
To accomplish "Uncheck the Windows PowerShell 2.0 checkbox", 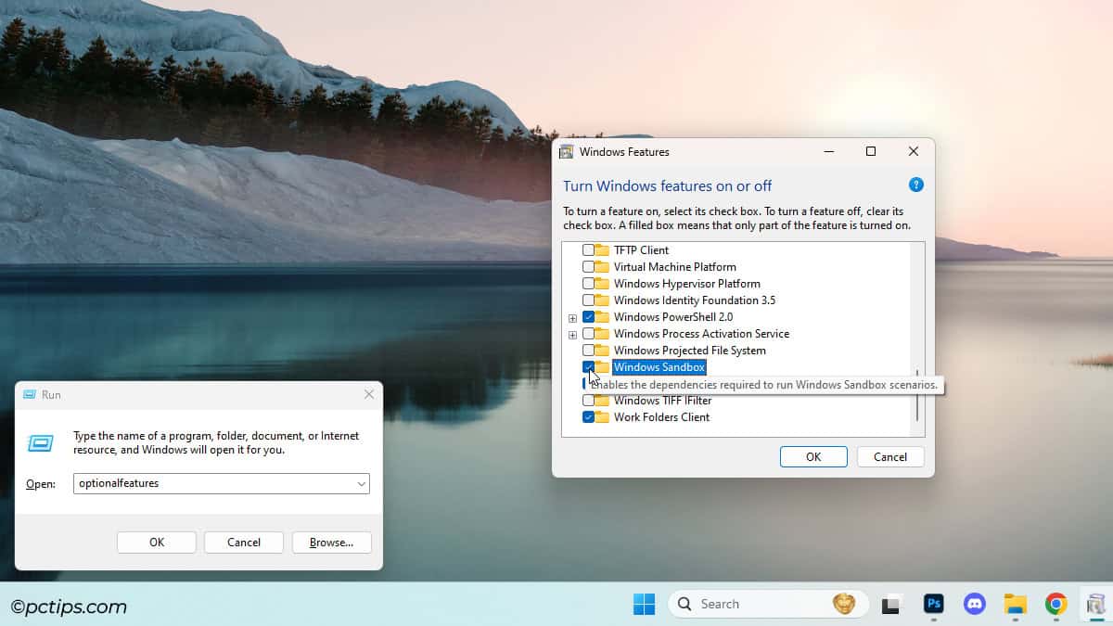I will [588, 317].
